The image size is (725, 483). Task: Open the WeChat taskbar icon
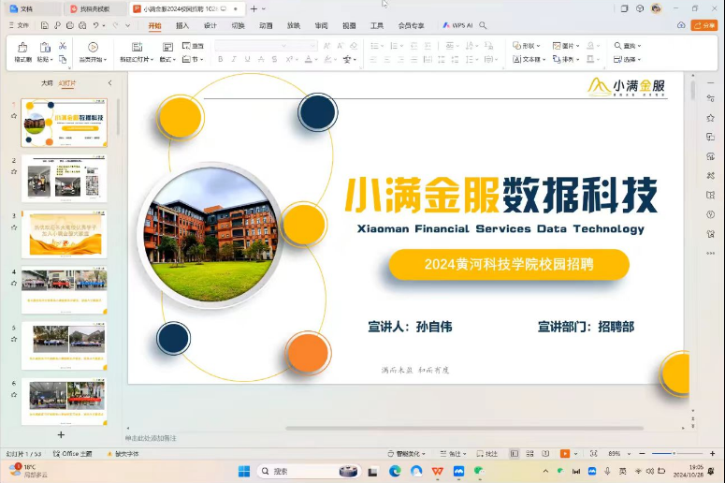point(479,472)
